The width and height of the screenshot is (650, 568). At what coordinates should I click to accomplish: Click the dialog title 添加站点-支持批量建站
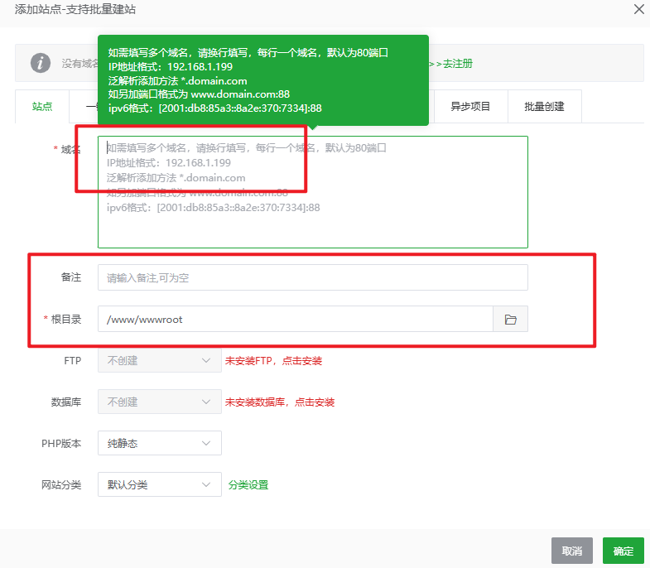75,9
